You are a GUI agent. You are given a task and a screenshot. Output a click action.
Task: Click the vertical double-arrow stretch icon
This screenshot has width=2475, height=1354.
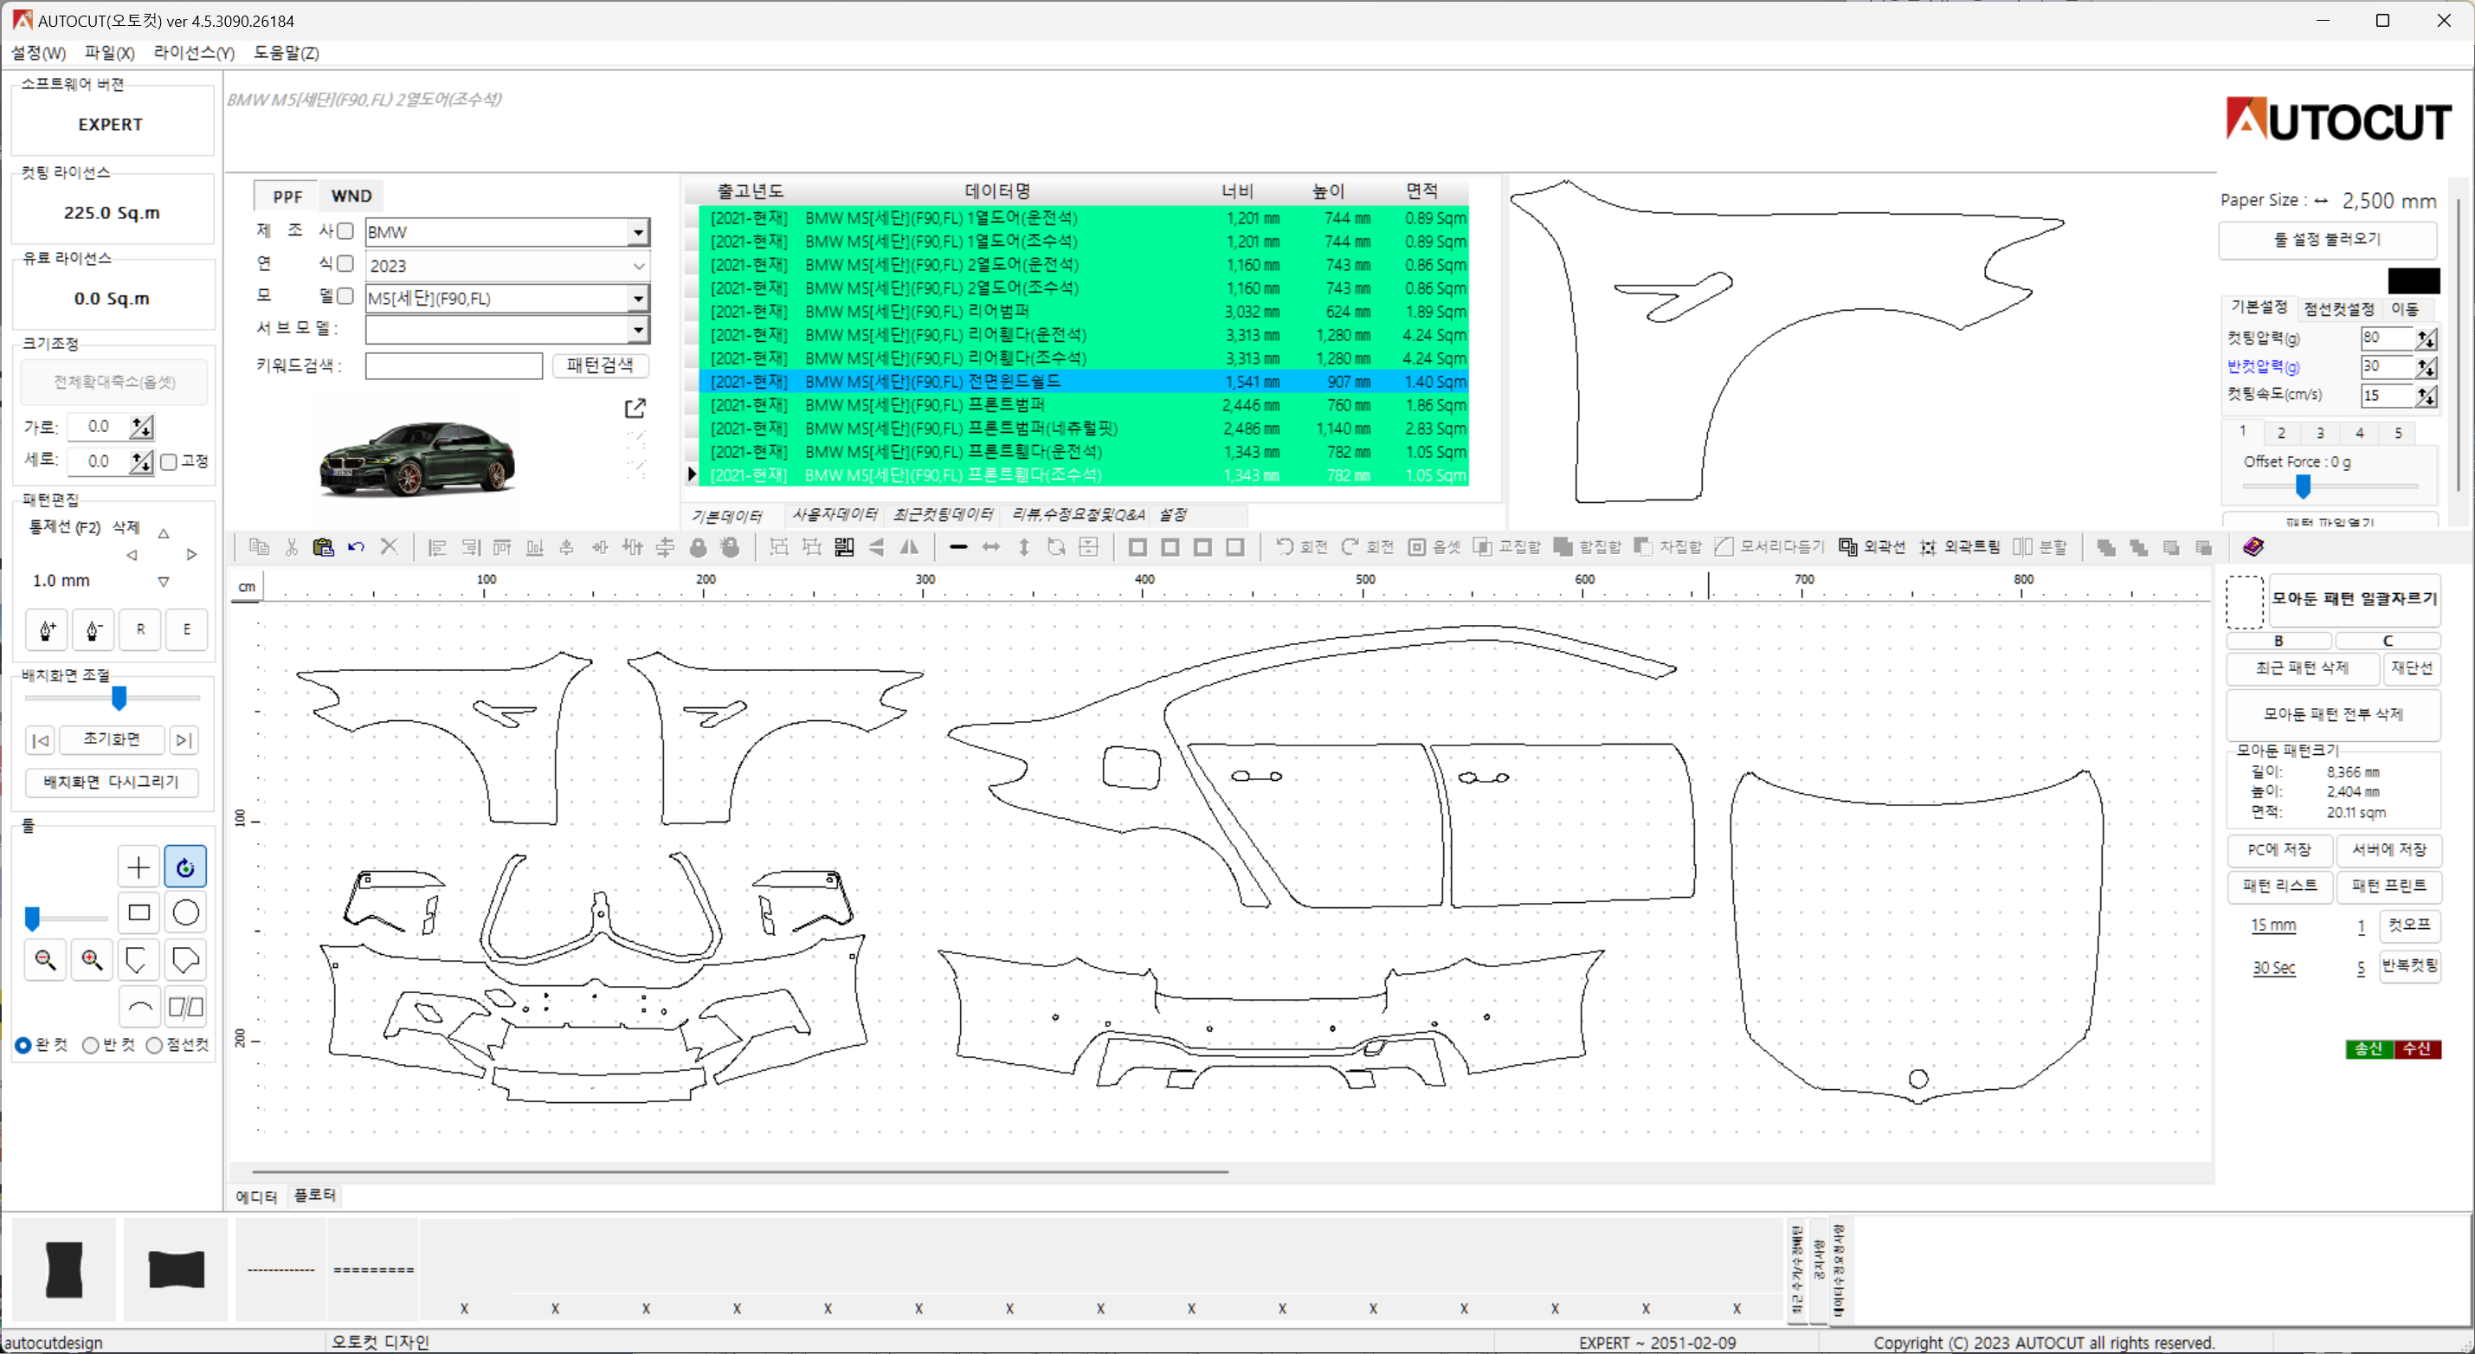[x=1024, y=547]
